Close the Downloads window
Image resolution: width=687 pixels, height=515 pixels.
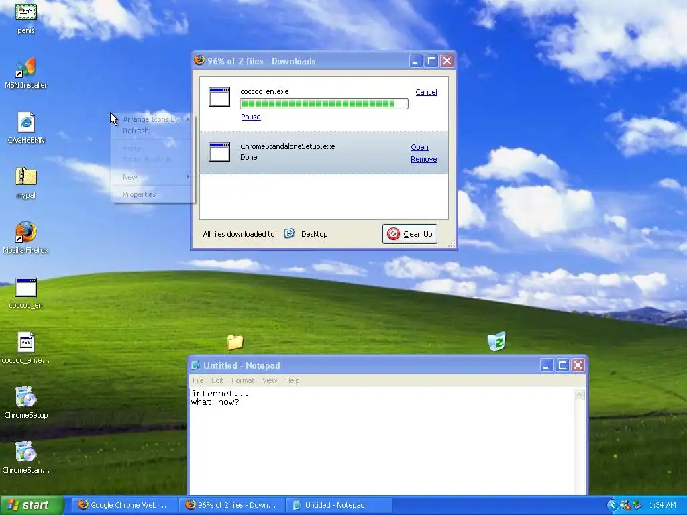tap(447, 61)
